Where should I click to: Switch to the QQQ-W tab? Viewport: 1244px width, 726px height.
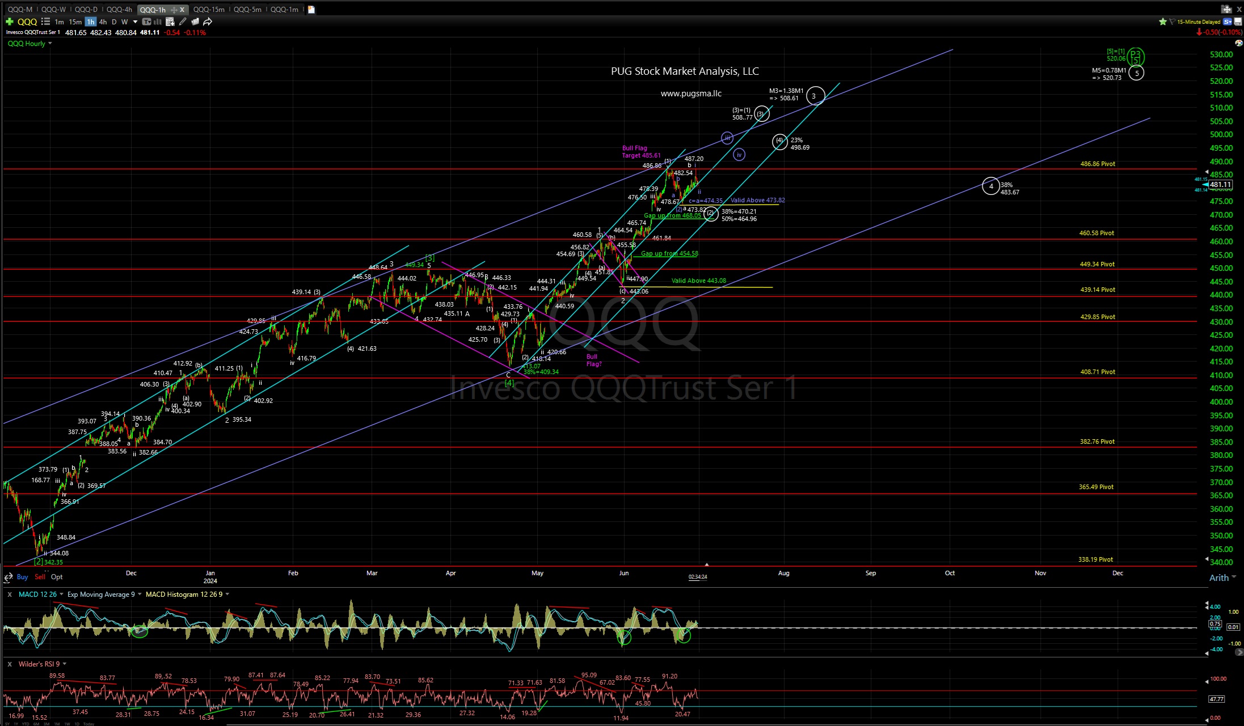coord(53,10)
